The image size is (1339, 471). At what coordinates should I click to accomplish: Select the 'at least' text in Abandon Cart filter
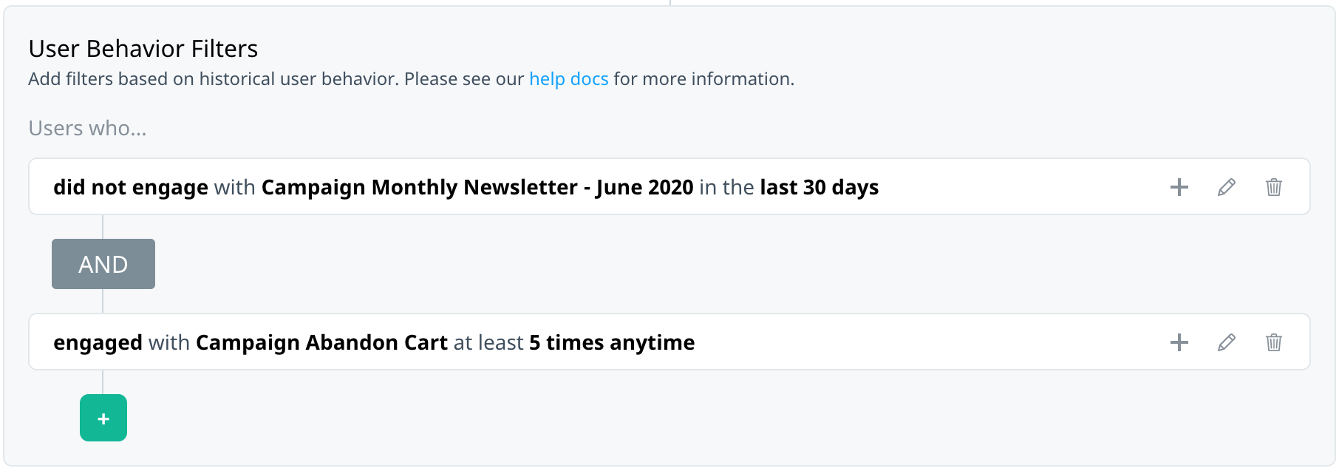point(488,343)
